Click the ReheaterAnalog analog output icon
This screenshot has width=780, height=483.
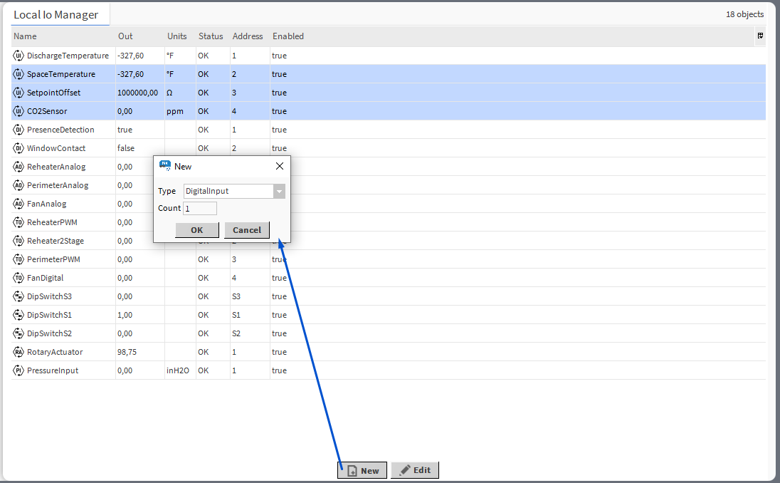(19, 167)
